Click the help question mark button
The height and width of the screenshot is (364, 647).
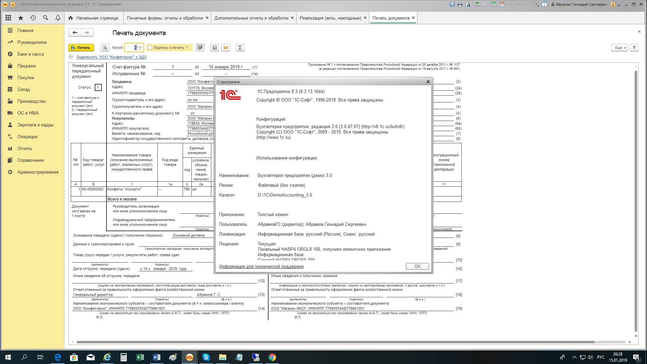(634, 48)
